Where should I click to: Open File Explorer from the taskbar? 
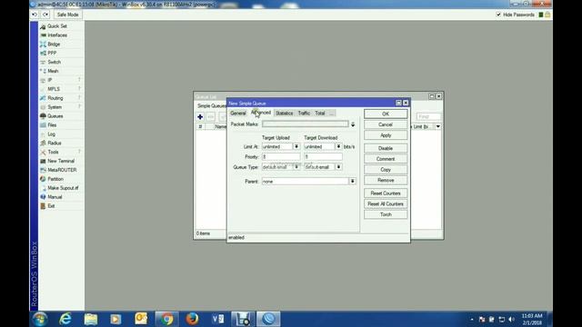91,319
